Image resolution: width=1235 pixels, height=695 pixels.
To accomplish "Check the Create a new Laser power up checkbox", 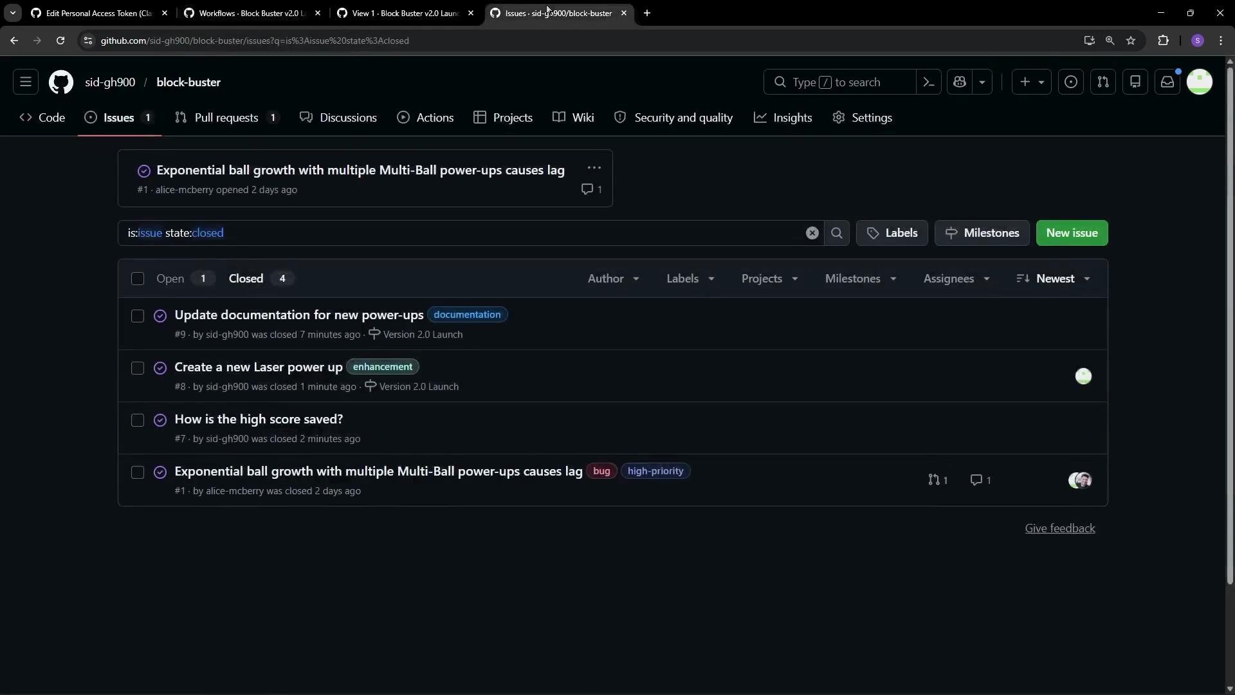I will 138,368.
